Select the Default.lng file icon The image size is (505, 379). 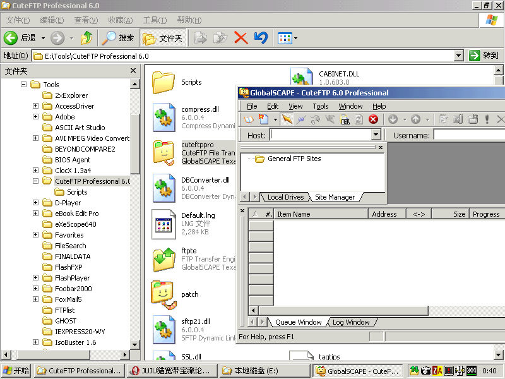click(163, 224)
